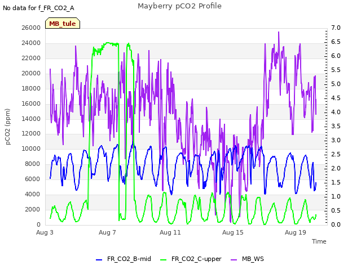
Task: Click the 1.5 right axis value
Action: coord(336,182)
